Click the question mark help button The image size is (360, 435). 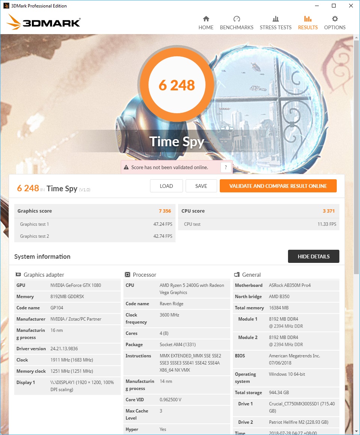tap(226, 167)
